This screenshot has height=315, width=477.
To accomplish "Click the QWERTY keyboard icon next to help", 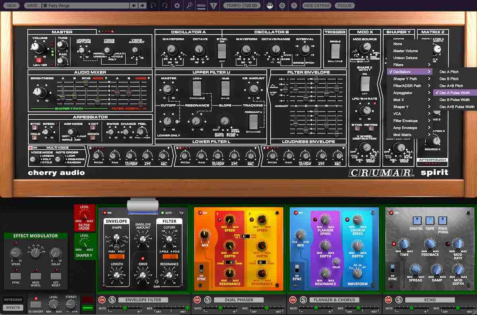I will 282,5.
